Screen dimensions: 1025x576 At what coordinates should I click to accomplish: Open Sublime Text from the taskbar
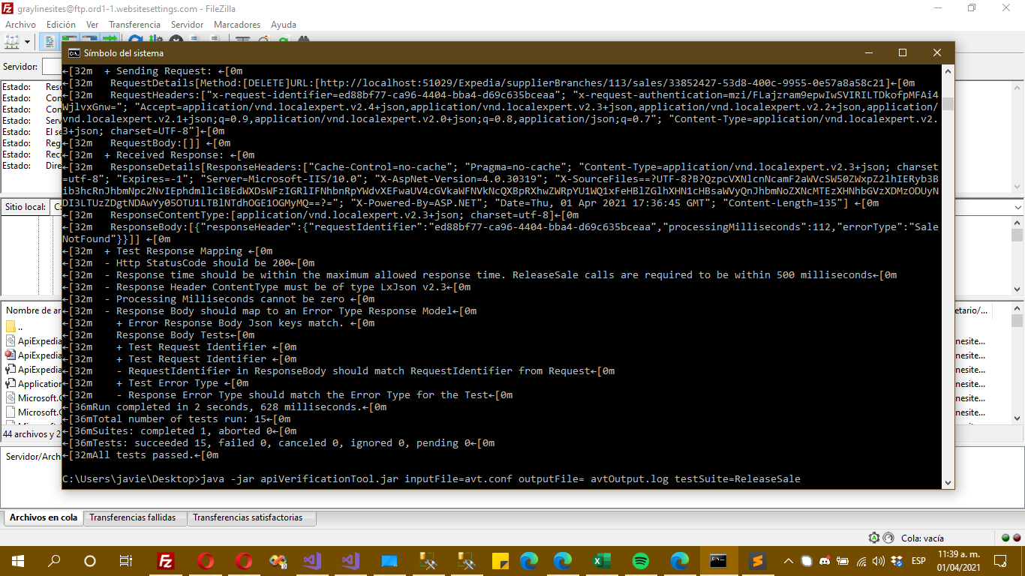point(757,561)
